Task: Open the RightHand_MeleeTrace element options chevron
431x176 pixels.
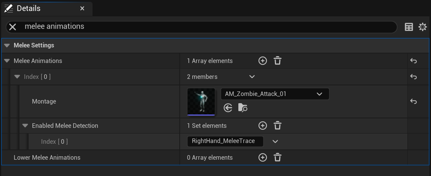Action: point(275,141)
